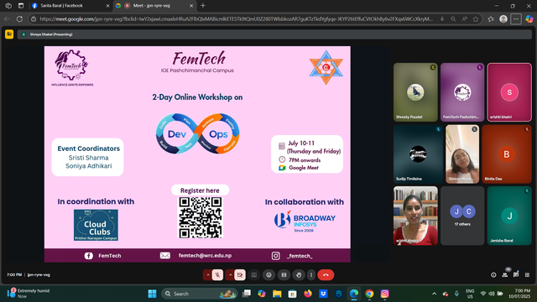Open the chat messages icon
The width and height of the screenshot is (537, 302).
click(516, 275)
